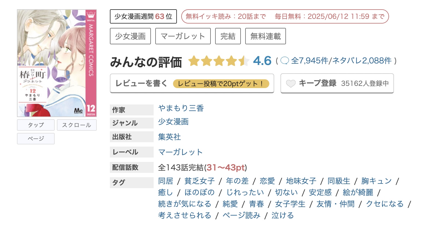Click the star rating bar display
The height and width of the screenshot is (233, 421).
[219, 61]
